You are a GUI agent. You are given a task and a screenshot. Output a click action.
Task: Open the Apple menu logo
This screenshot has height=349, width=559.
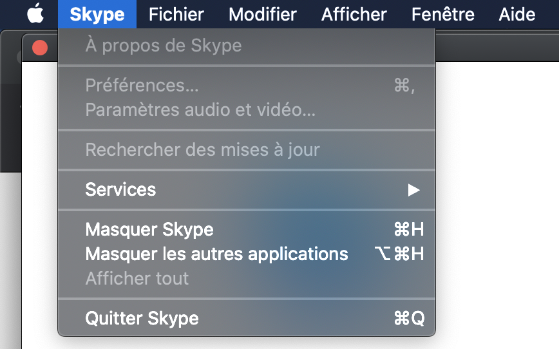(x=36, y=14)
